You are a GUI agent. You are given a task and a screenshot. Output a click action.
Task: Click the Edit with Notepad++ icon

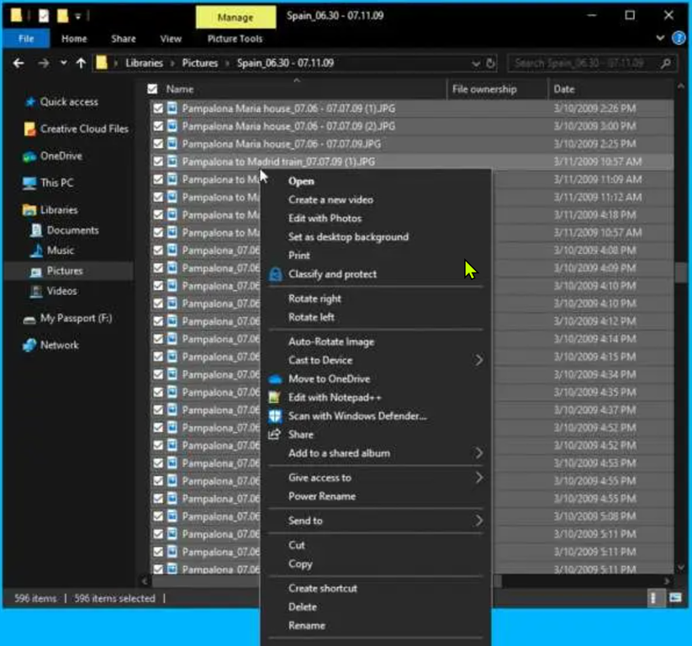(x=275, y=397)
